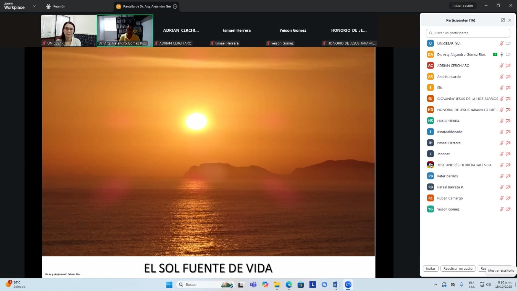Click the Buscar un participante search field
This screenshot has height=291, width=517.
pyautogui.click(x=468, y=33)
